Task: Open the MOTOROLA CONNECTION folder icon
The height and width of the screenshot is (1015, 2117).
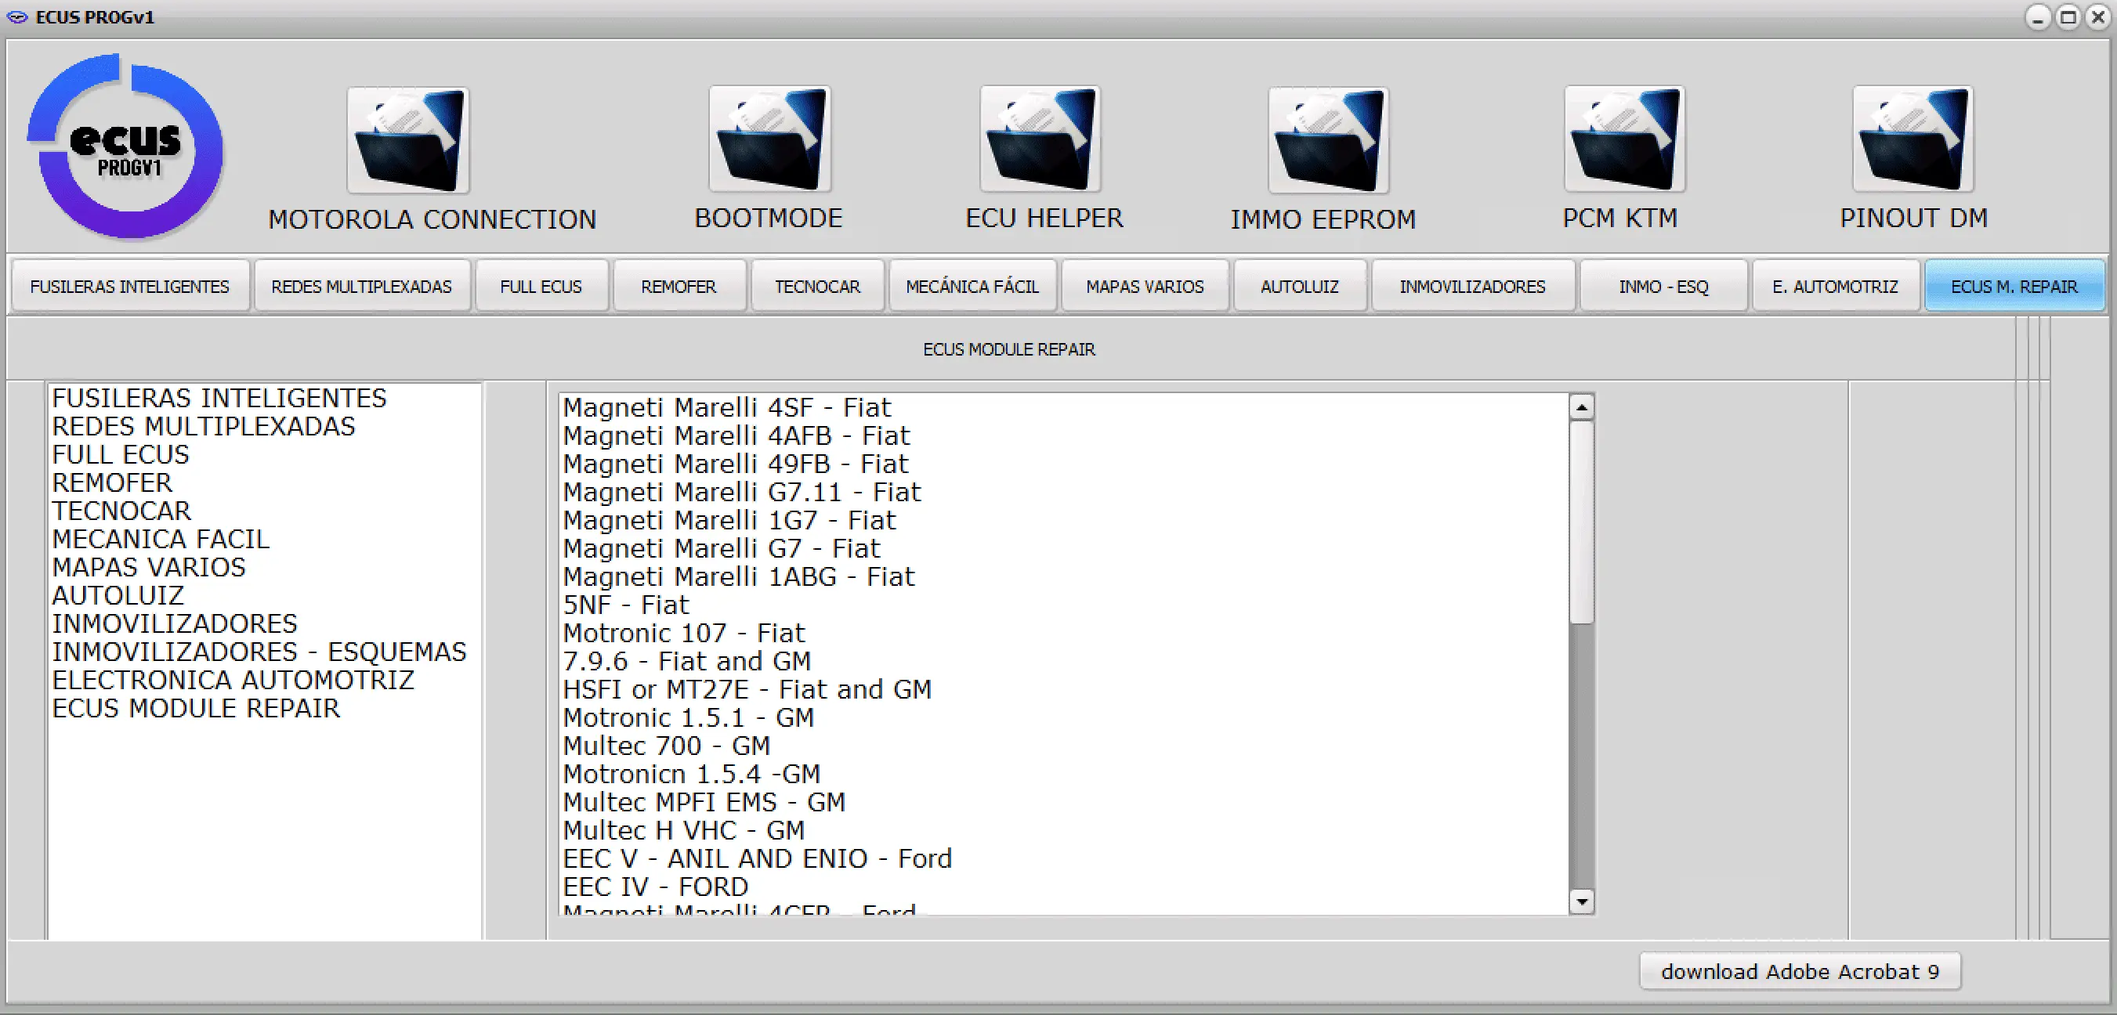Action: (407, 140)
